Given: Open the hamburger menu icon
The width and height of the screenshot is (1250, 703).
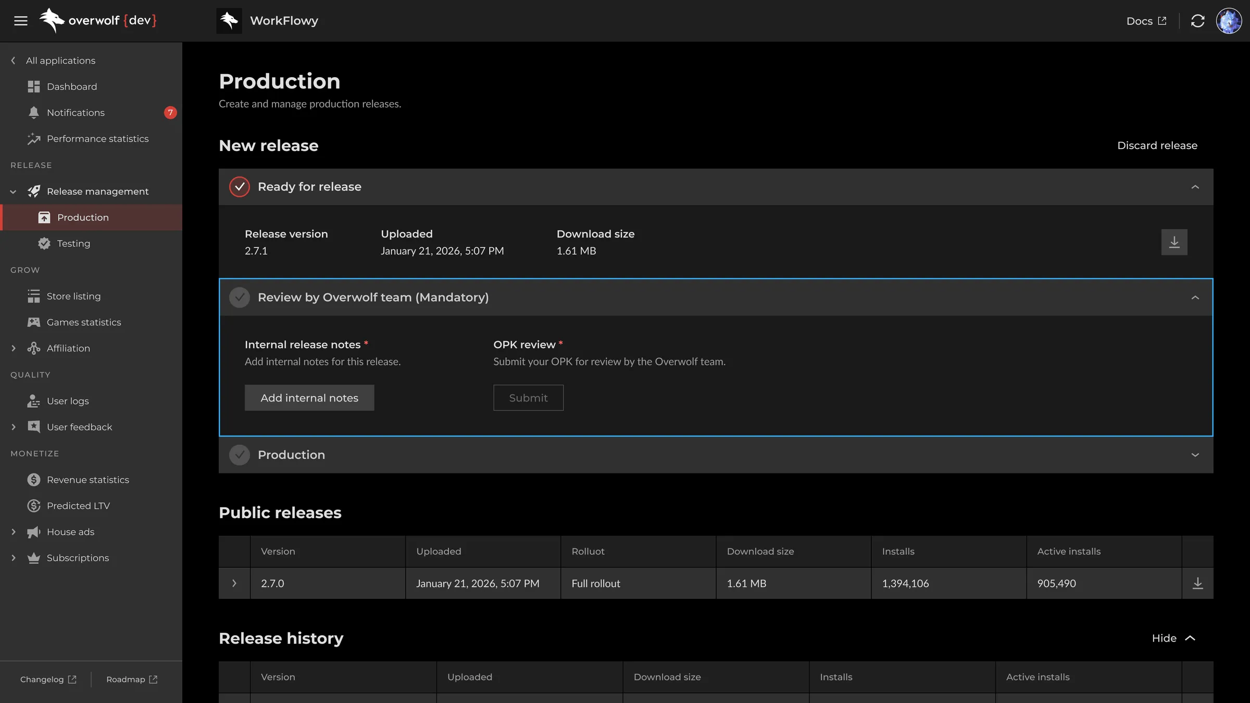Looking at the screenshot, I should click(21, 21).
